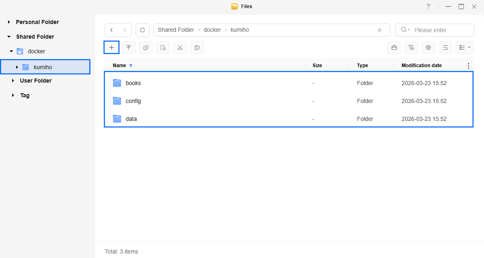Click the cut scissors icon
484x258 pixels.
180,48
